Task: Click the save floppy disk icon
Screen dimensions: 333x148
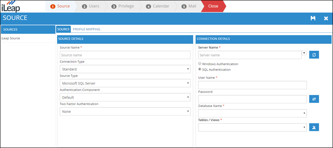Action: [x=313, y=19]
